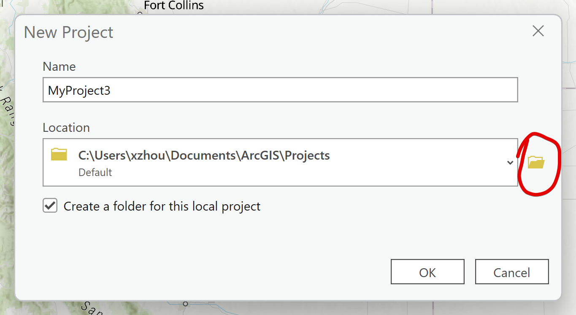The image size is (576, 315).
Task: Click the MyProject3 text in Name field
Action: 79,90
